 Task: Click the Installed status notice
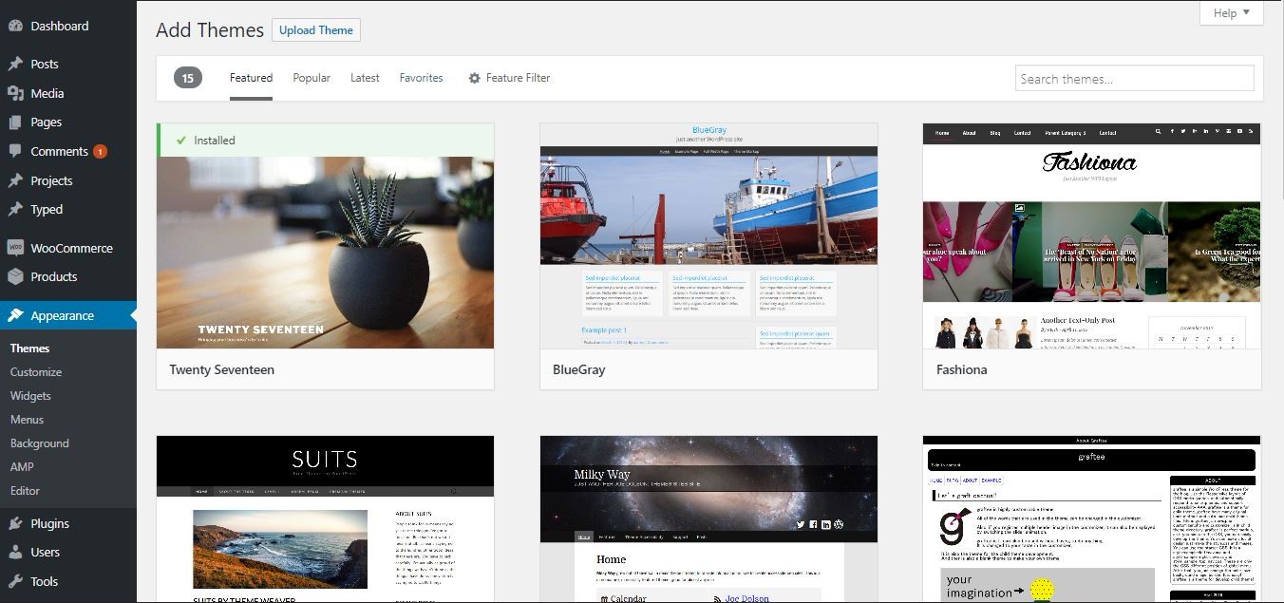tap(325, 141)
